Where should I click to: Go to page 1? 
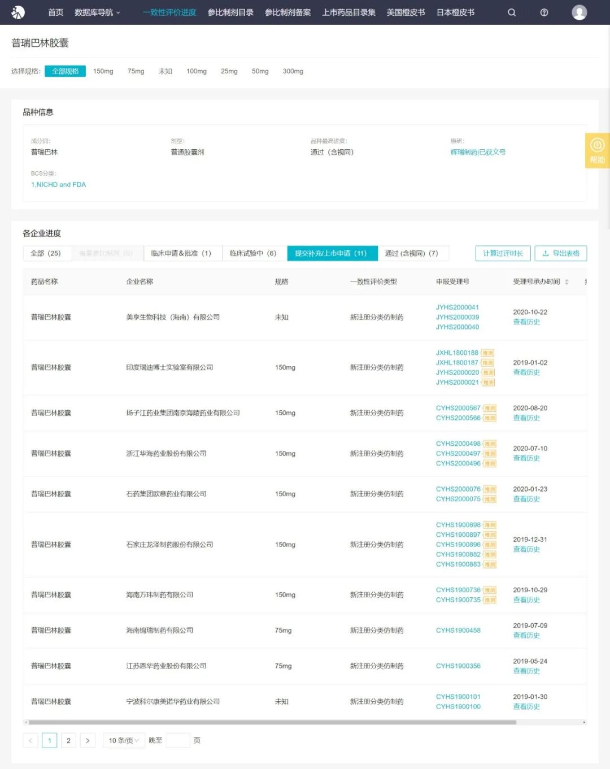tap(50, 740)
